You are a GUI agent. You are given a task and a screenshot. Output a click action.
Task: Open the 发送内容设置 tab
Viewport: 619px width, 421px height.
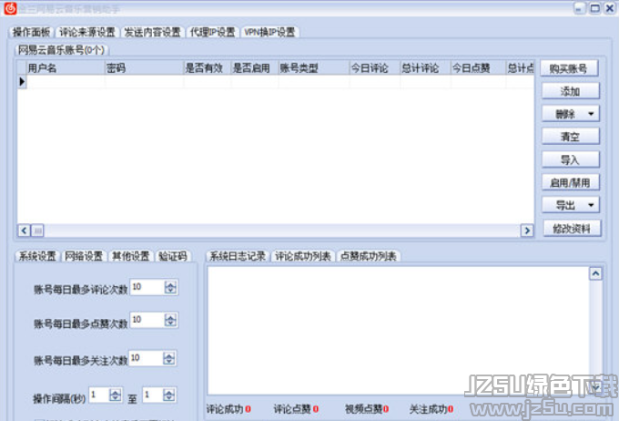click(x=152, y=32)
